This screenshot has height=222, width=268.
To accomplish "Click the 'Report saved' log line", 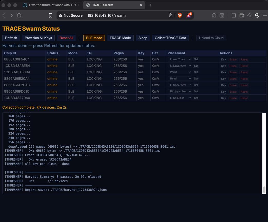I will 56,190.
